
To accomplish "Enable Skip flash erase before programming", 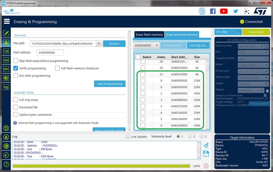I will (x=16, y=61).
